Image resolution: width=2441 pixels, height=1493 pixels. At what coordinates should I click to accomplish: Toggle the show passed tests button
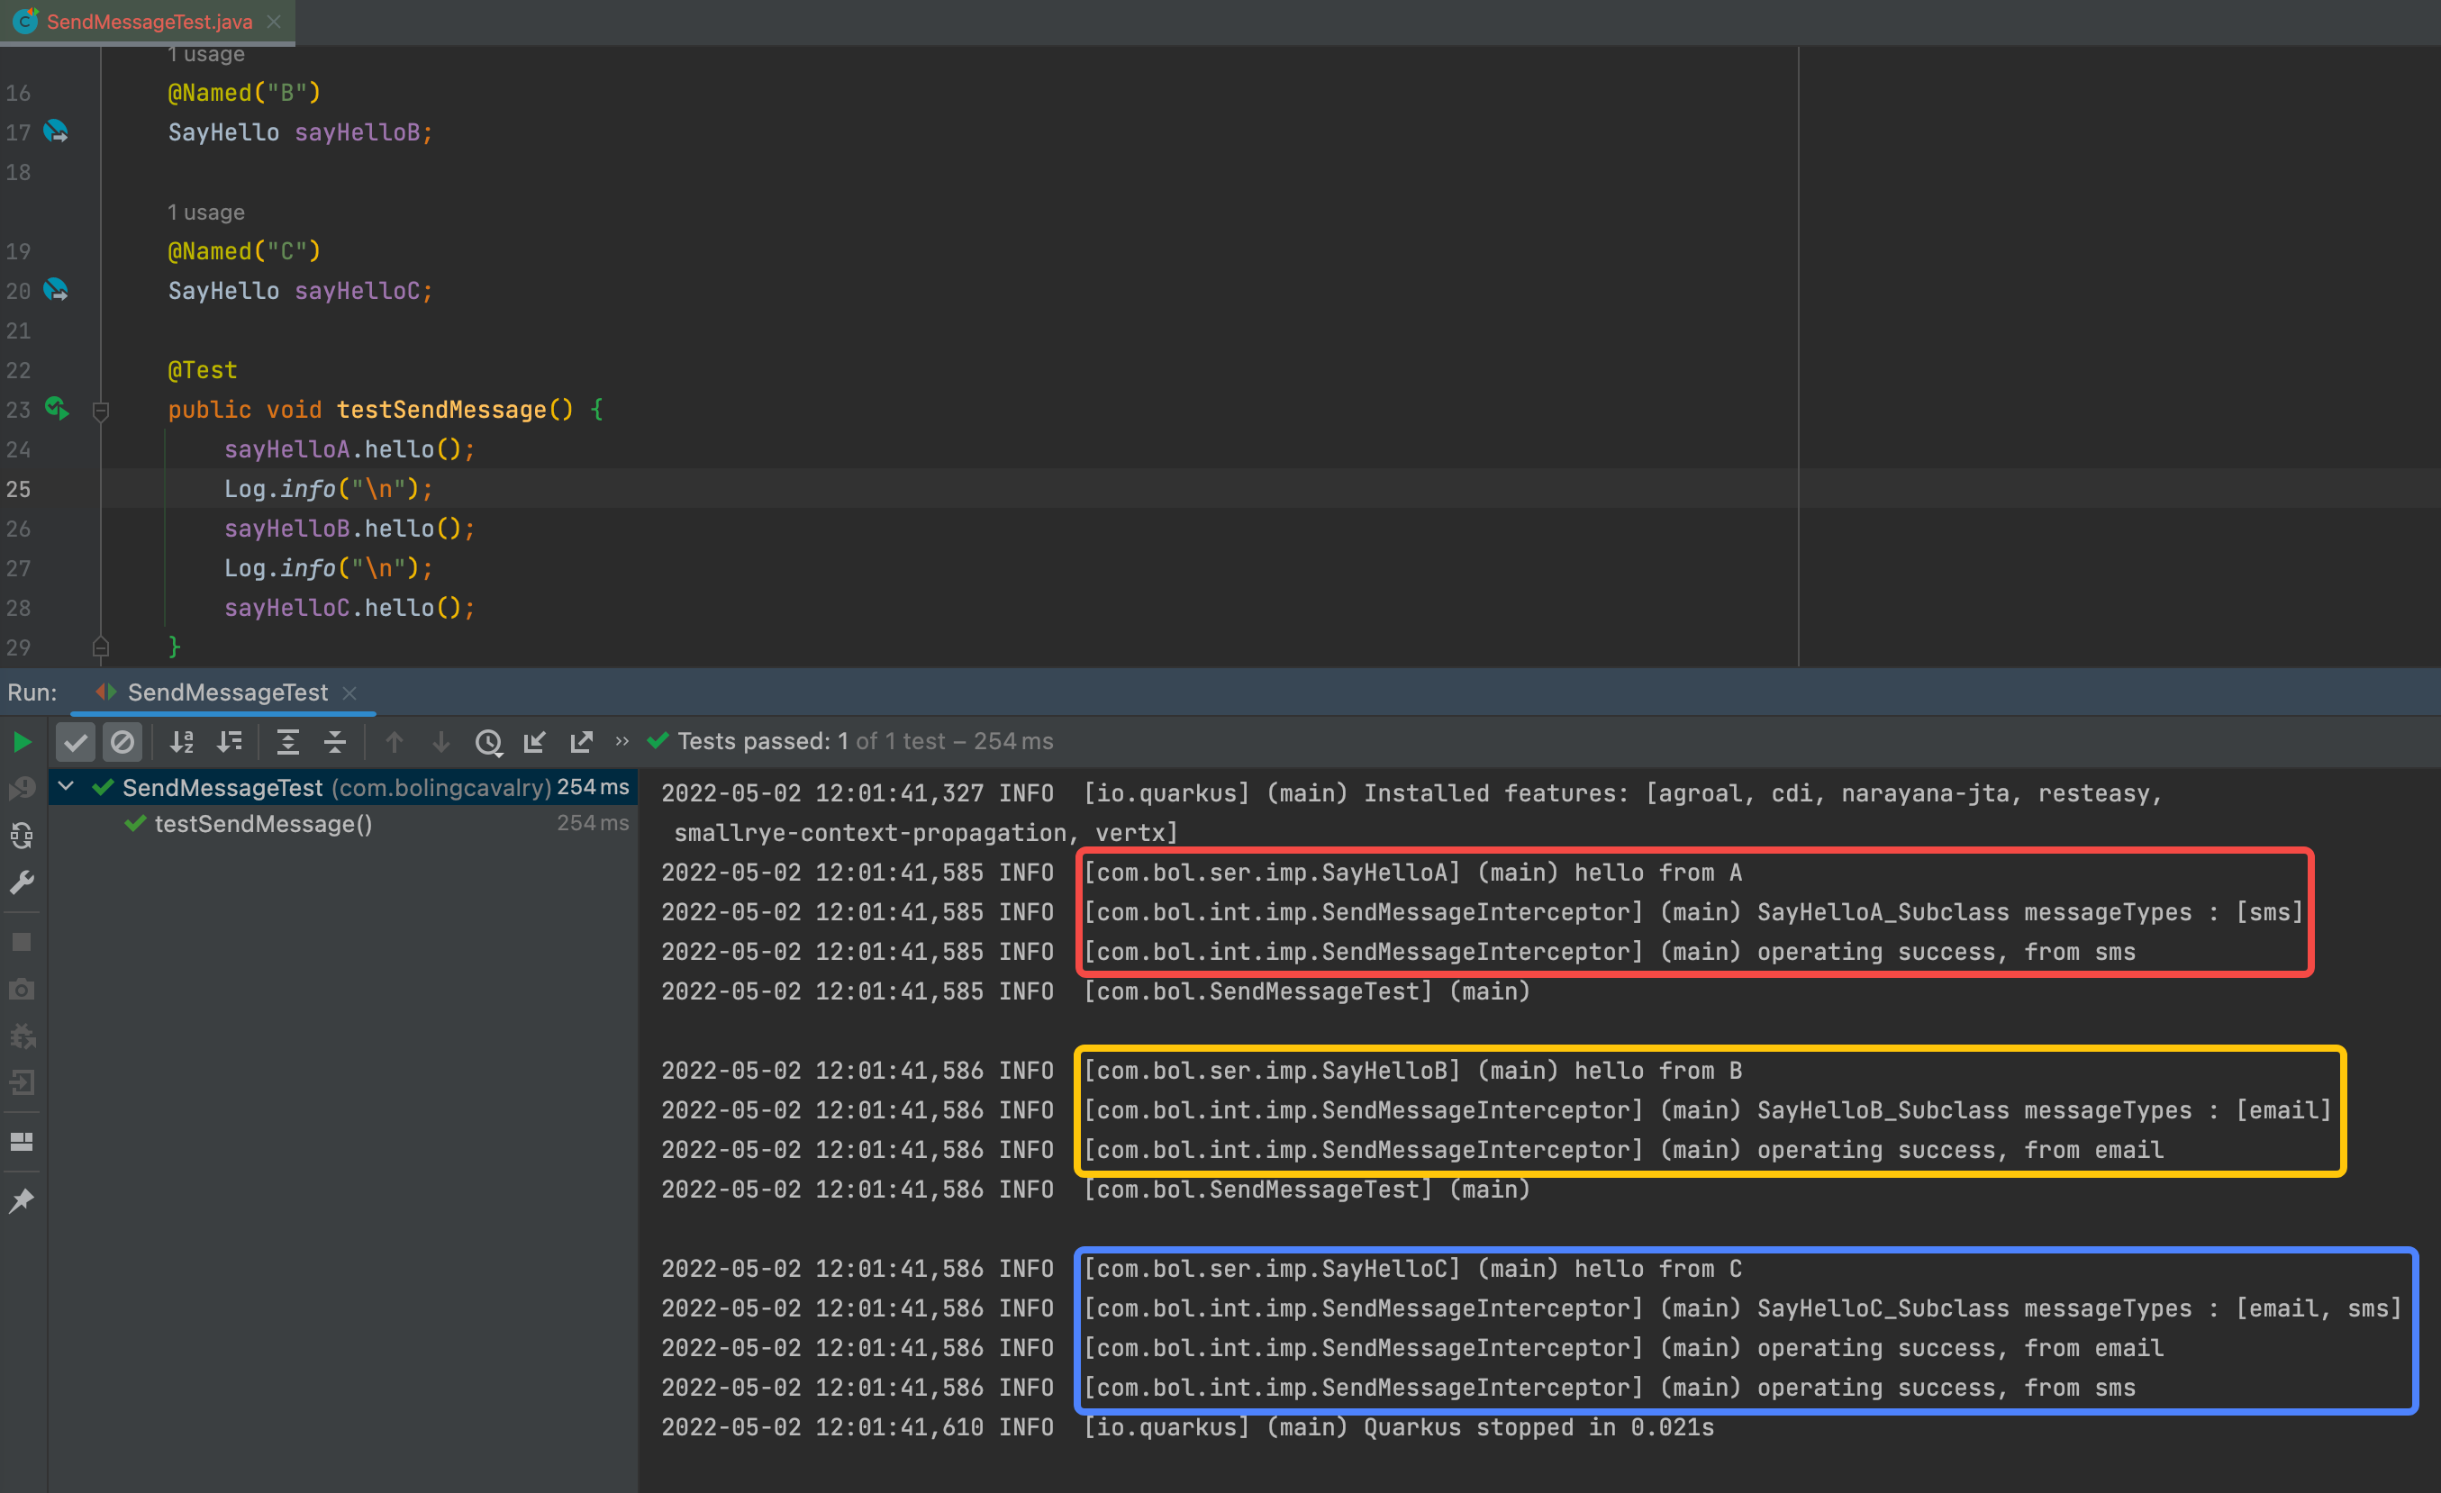point(76,741)
